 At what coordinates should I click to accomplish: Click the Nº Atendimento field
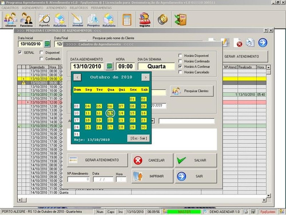[78, 179]
